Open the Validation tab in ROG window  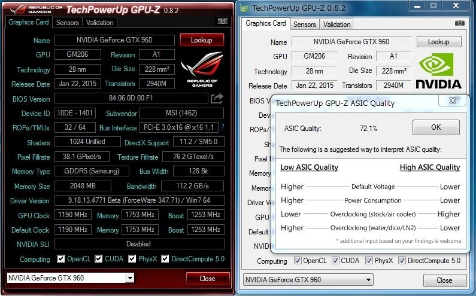pos(99,23)
